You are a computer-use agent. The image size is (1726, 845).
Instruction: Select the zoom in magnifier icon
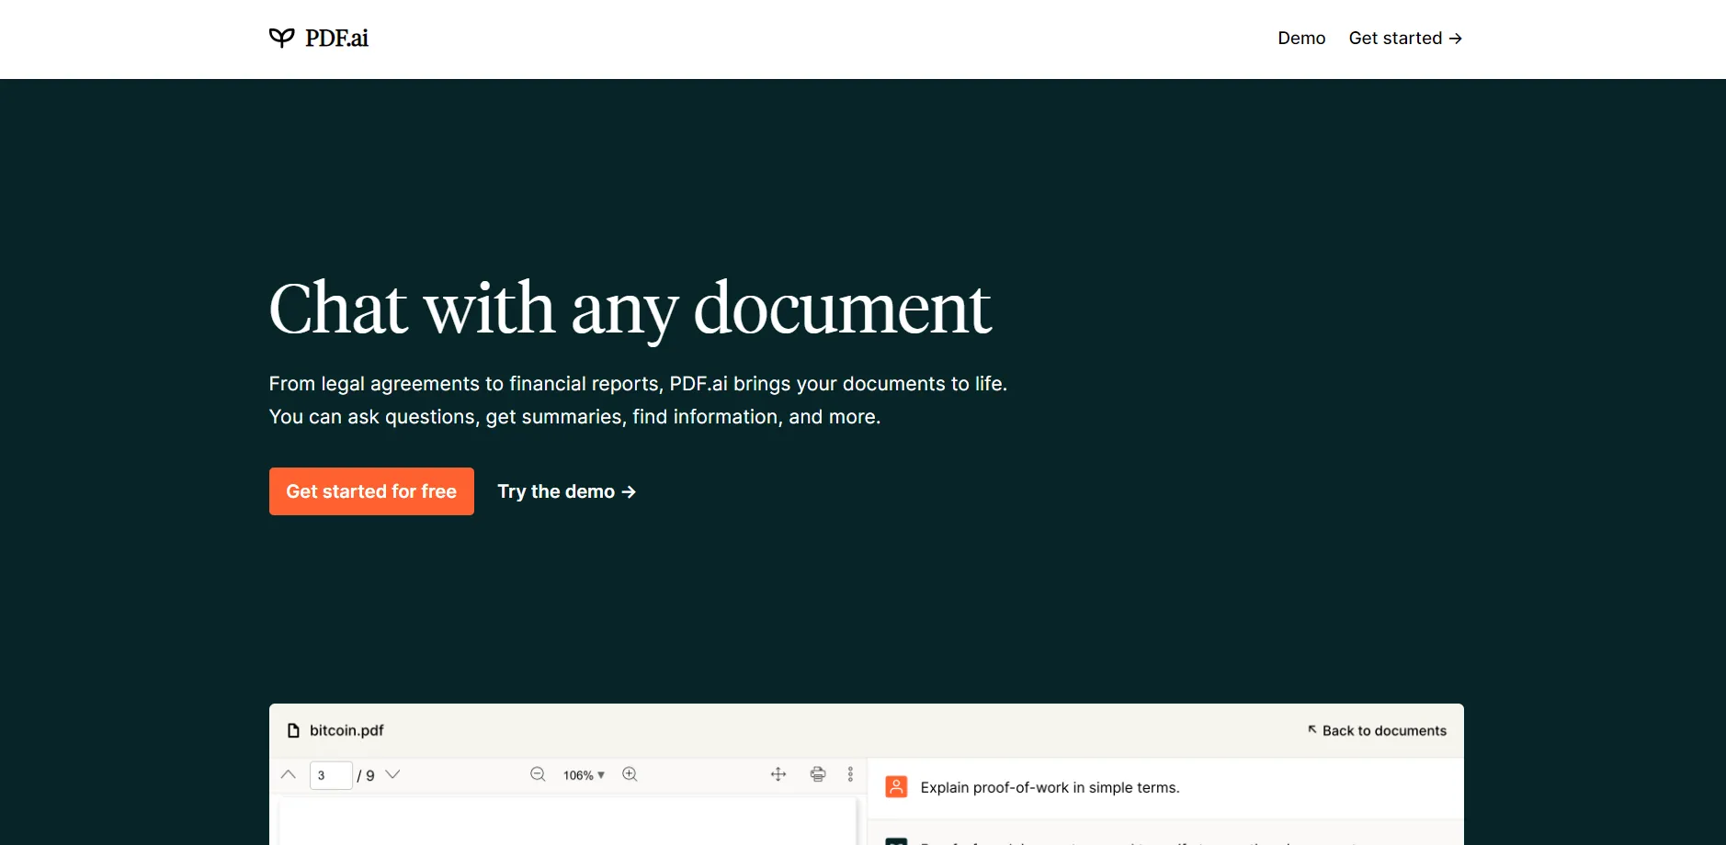pyautogui.click(x=630, y=774)
